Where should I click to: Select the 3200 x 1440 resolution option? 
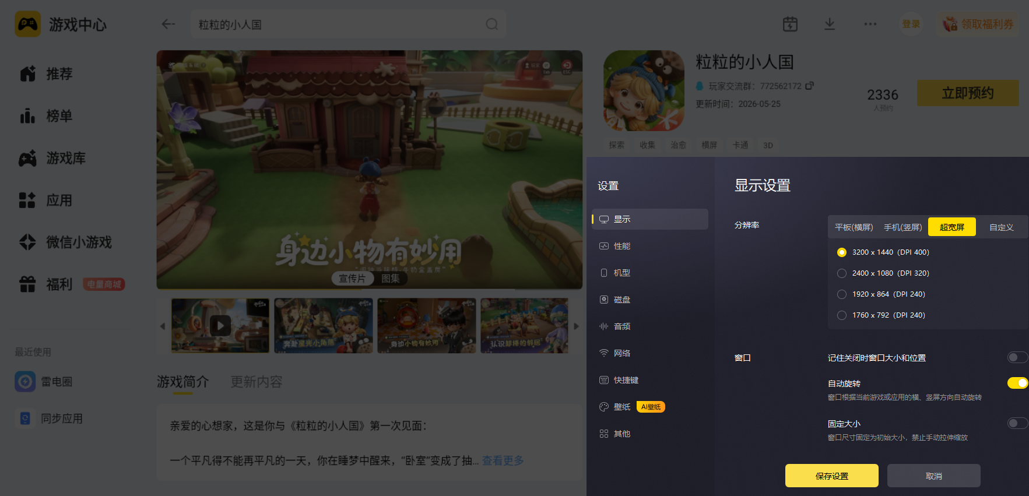pyautogui.click(x=842, y=252)
